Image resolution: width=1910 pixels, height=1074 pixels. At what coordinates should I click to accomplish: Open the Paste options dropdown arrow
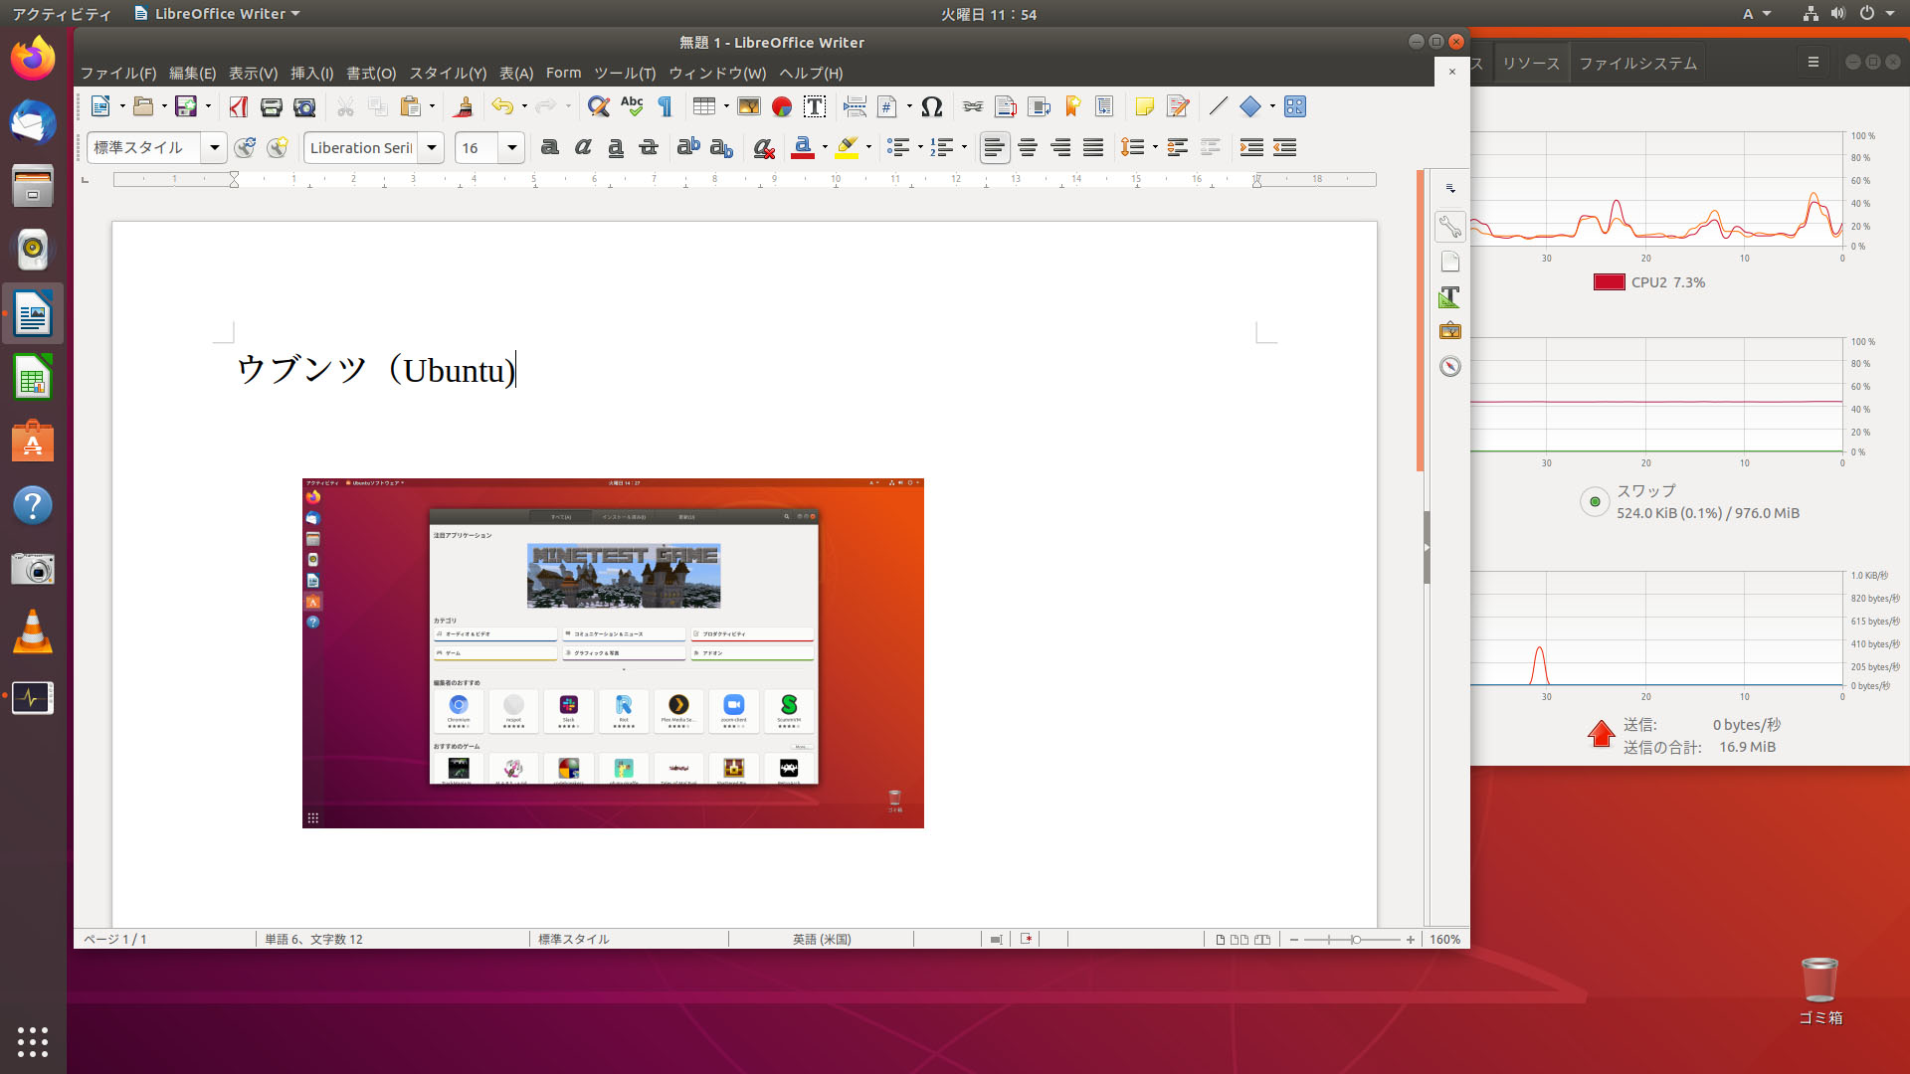point(432,106)
